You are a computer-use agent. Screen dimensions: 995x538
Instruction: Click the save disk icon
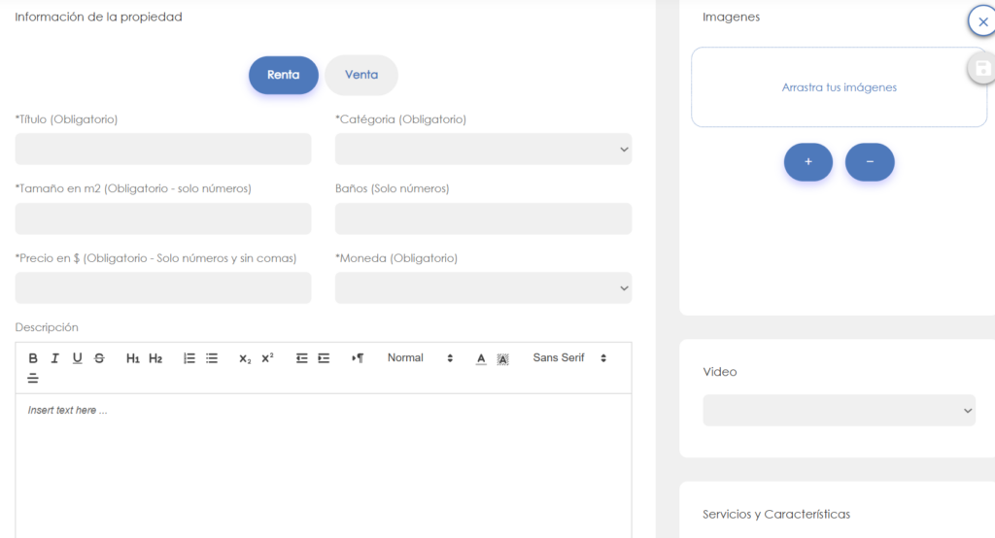[982, 69]
